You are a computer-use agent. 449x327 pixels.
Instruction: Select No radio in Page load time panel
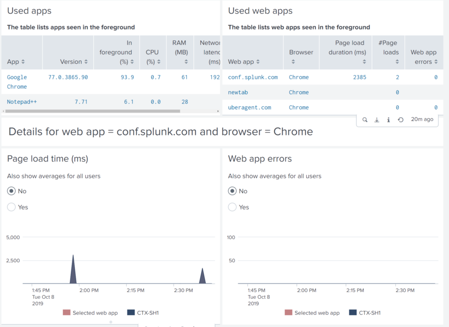[11, 191]
